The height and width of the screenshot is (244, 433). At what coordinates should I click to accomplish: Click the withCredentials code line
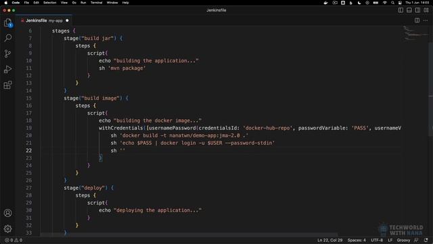pos(250,128)
